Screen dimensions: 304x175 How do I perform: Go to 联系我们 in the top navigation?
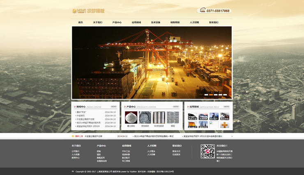(x=214, y=23)
